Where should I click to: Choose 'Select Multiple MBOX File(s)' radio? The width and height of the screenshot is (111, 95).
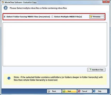pyautogui.click(x=52, y=17)
